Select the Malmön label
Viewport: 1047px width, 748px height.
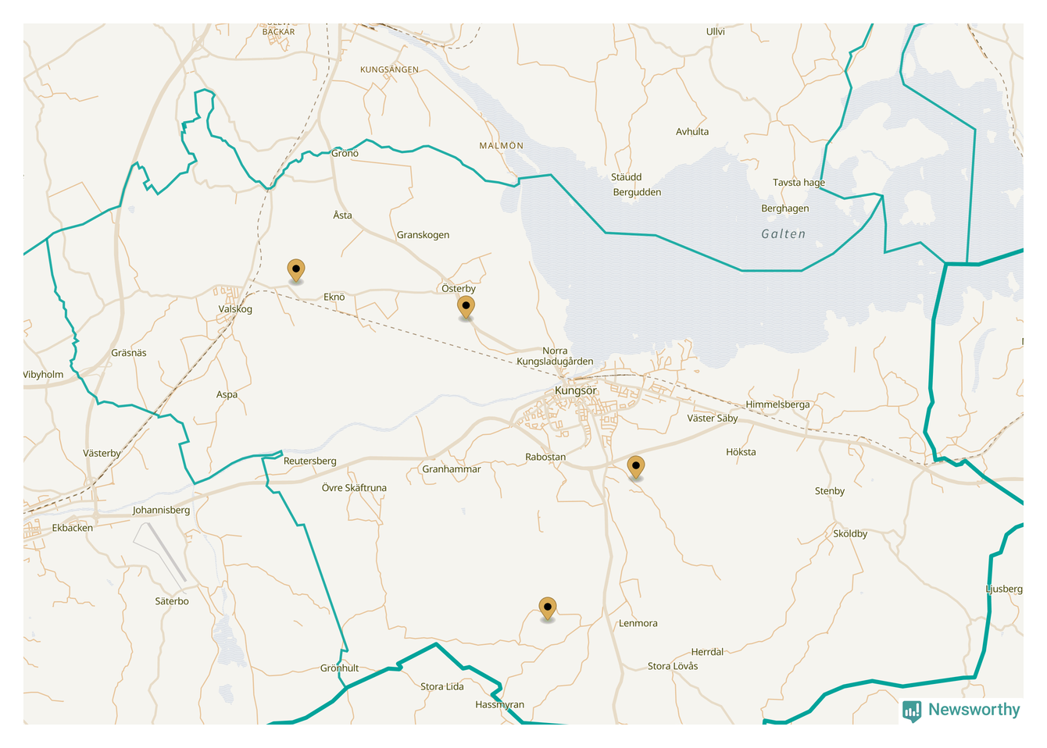pos(501,146)
